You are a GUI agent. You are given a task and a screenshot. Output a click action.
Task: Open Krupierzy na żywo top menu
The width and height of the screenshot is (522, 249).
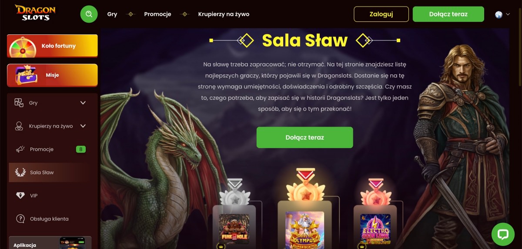(x=224, y=14)
